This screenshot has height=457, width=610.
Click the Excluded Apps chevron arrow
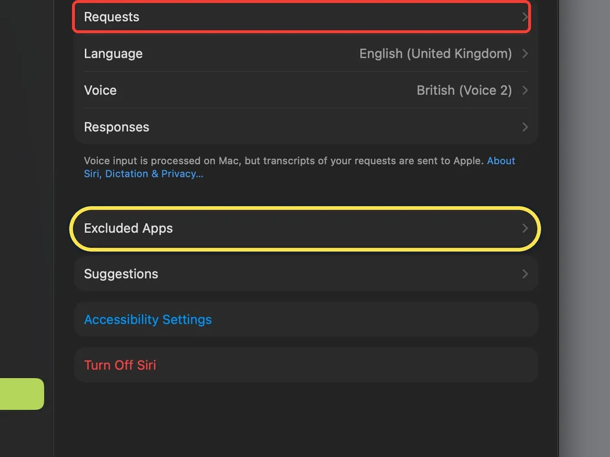[x=525, y=228]
